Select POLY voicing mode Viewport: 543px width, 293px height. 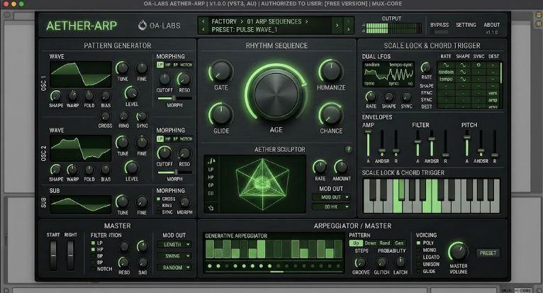point(418,243)
